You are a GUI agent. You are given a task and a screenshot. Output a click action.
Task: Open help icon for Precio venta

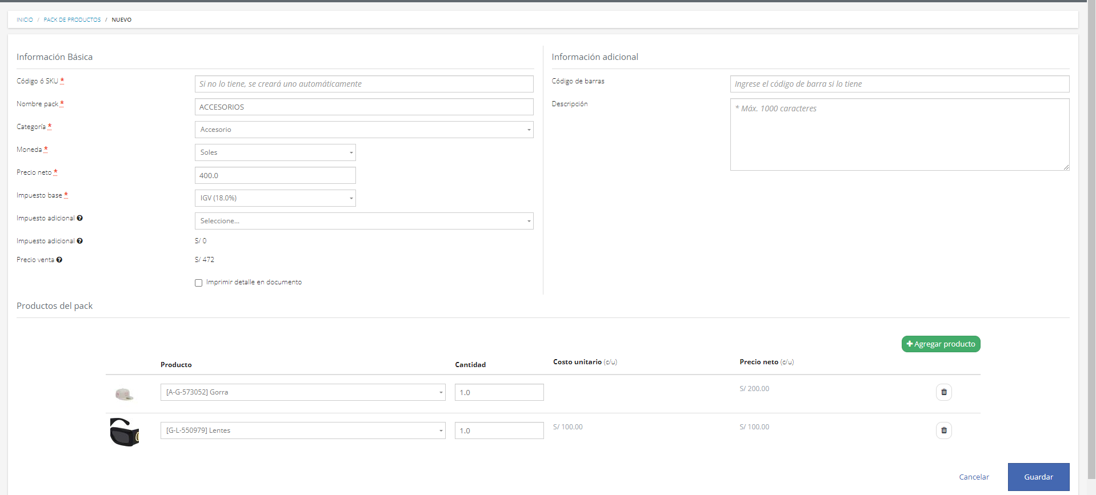point(59,260)
